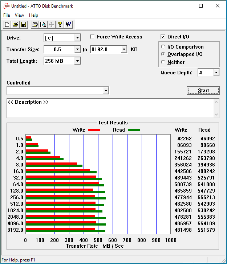The image size is (227, 264).
Task: Expand the minimum Transfer Size 0.5 dropdown
Action: (77, 49)
